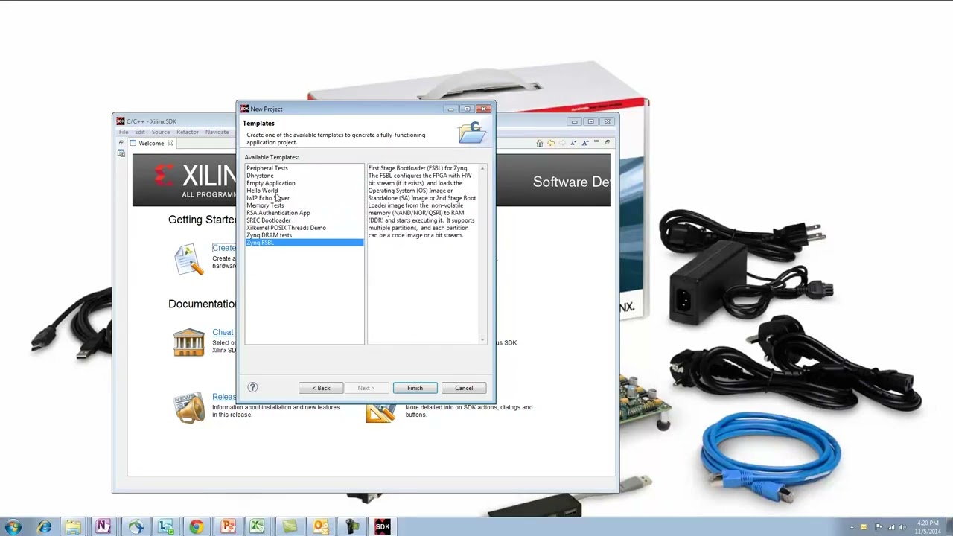Click the Finish button

coord(415,388)
